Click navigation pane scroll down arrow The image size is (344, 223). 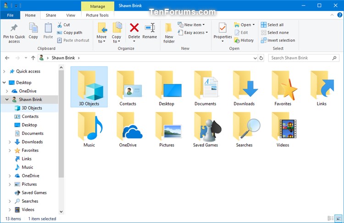61,212
